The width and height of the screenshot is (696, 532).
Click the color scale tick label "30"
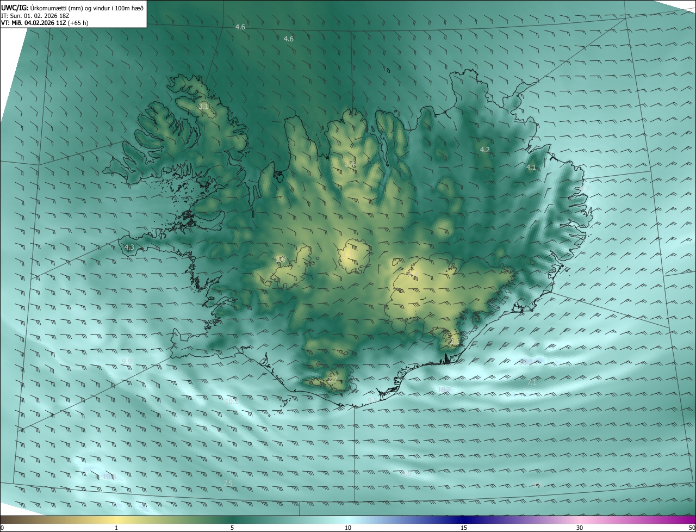click(x=580, y=528)
